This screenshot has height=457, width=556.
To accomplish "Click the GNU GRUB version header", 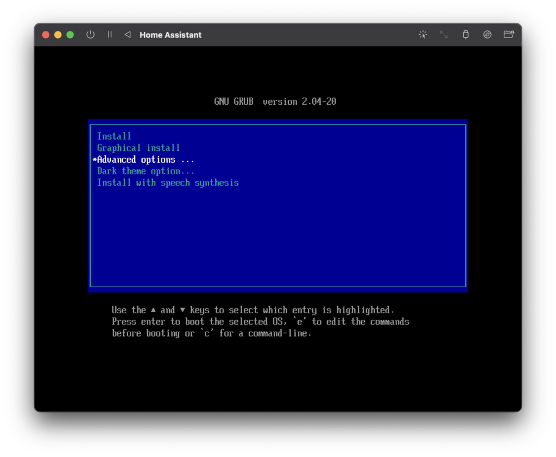I will pyautogui.click(x=275, y=101).
